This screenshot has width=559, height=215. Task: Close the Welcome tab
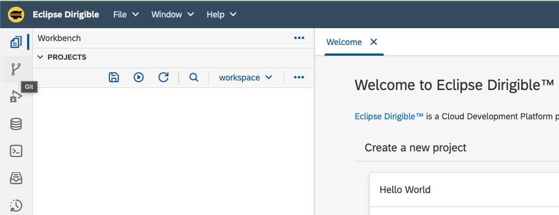point(374,42)
